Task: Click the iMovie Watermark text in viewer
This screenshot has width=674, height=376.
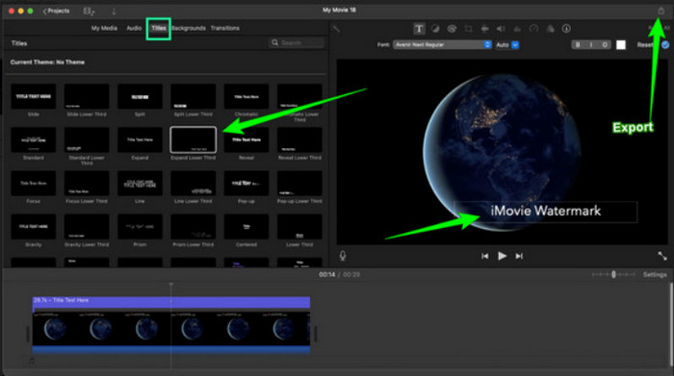Action: point(546,211)
